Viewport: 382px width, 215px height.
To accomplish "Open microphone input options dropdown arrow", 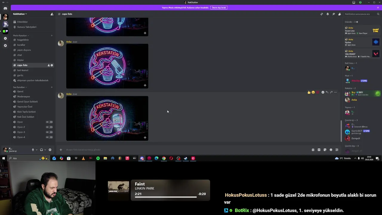I will click(37, 150).
